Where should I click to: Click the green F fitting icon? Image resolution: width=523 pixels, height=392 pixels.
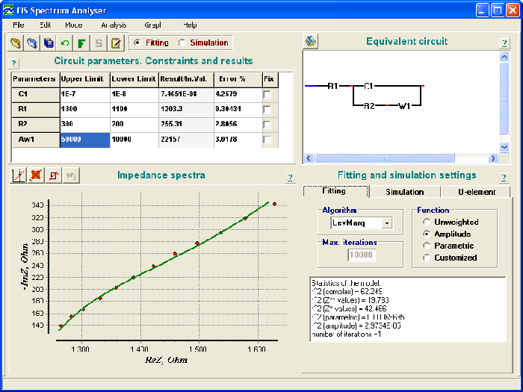(81, 43)
